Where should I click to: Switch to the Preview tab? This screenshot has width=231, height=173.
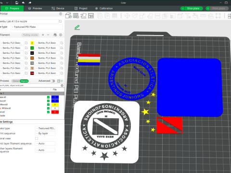35,9
